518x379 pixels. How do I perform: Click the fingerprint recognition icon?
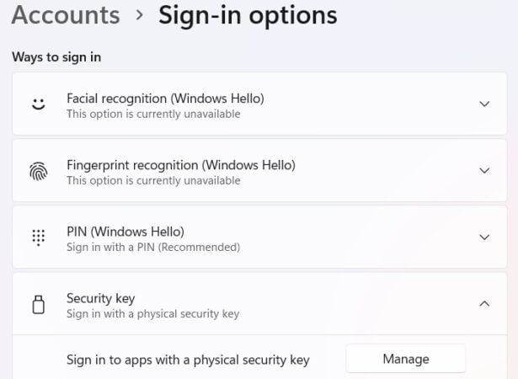[x=38, y=171]
